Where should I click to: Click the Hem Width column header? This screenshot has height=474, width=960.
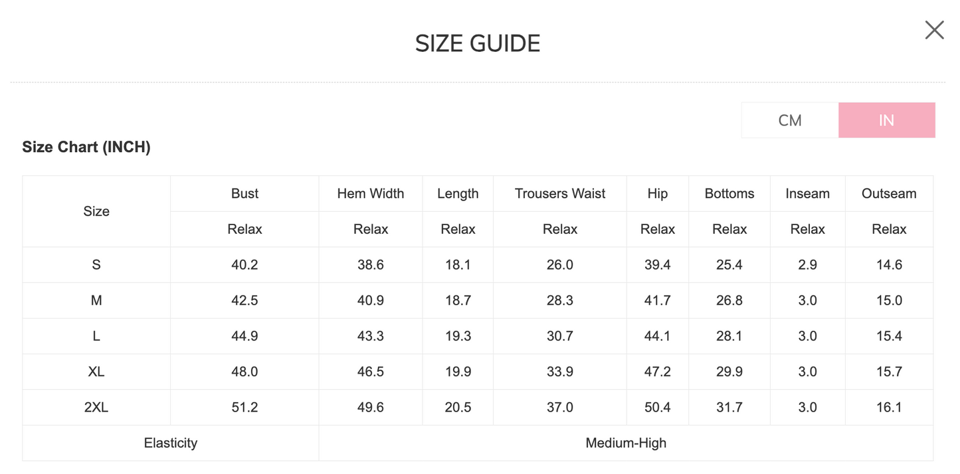(371, 194)
